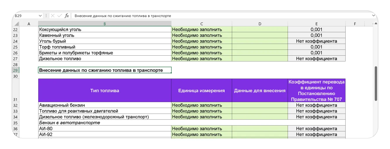Click 'Необходимо заполнить' in Уголь бурый row
This screenshot has width=390, height=149.
click(202, 41)
